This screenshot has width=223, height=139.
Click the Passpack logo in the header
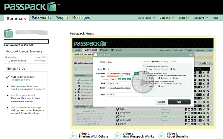30,7
